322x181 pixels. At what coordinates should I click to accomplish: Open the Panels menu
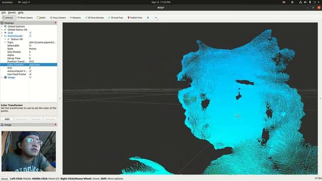click(x=12, y=13)
